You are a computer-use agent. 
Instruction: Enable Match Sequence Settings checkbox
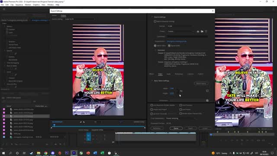coord(155,21)
